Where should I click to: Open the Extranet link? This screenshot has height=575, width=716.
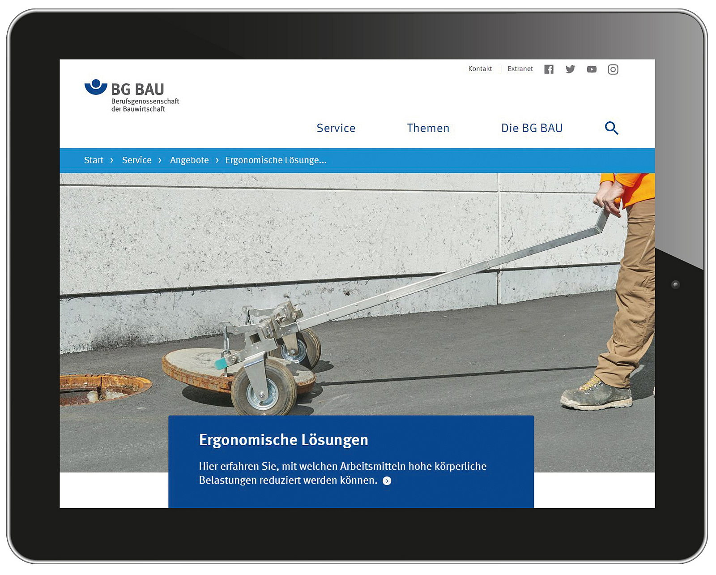[x=520, y=69]
